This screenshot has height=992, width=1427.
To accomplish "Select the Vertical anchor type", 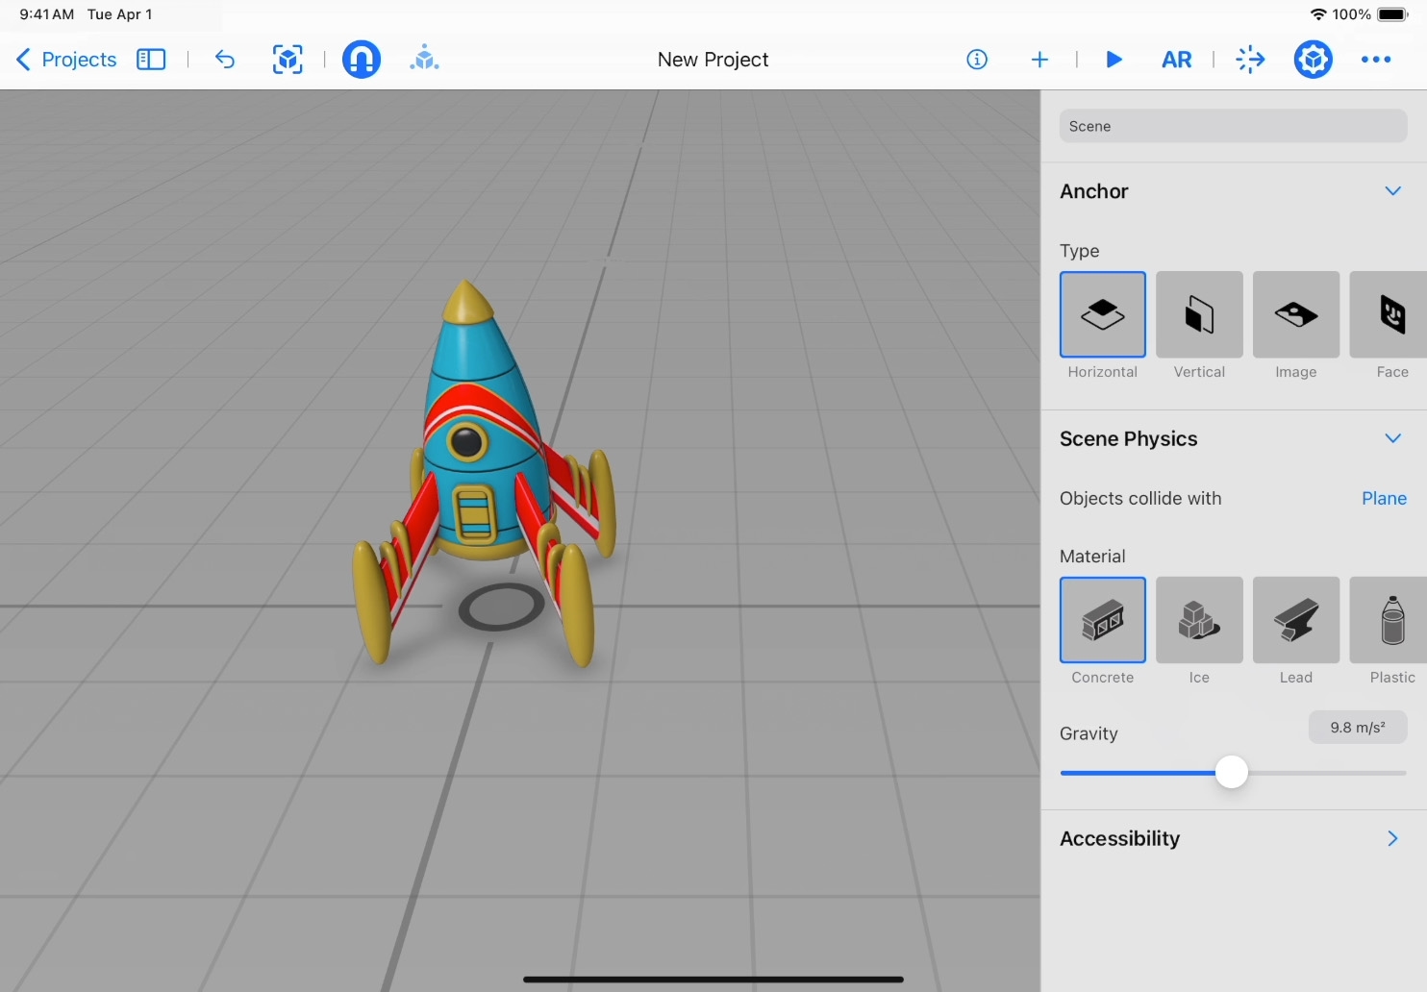I will (1199, 315).
